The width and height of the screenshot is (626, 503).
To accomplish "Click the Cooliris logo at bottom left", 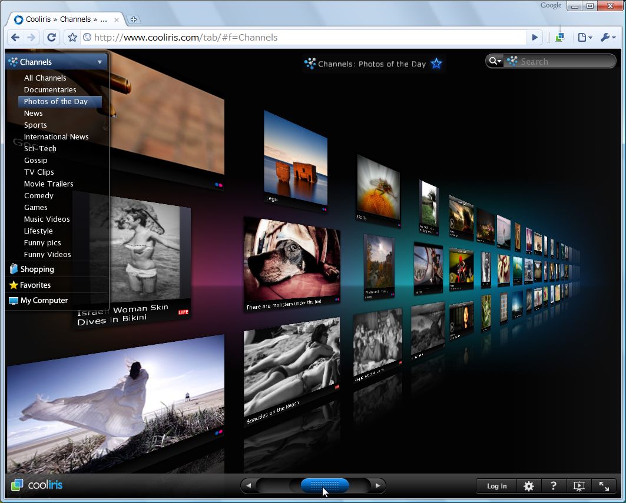I will coord(37,485).
